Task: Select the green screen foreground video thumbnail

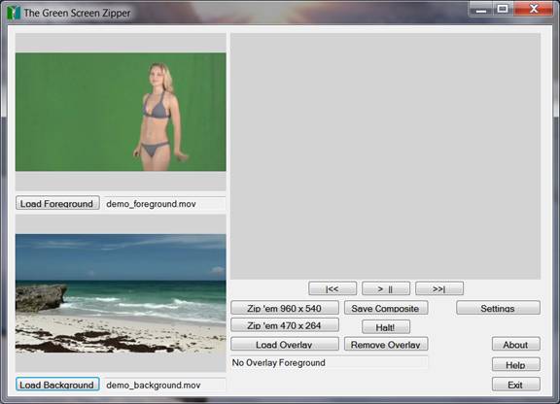Action: pyautogui.click(x=121, y=112)
